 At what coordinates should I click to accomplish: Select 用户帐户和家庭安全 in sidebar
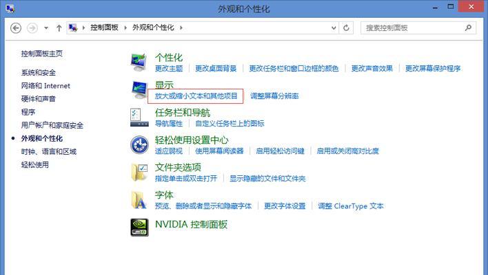(x=52, y=125)
